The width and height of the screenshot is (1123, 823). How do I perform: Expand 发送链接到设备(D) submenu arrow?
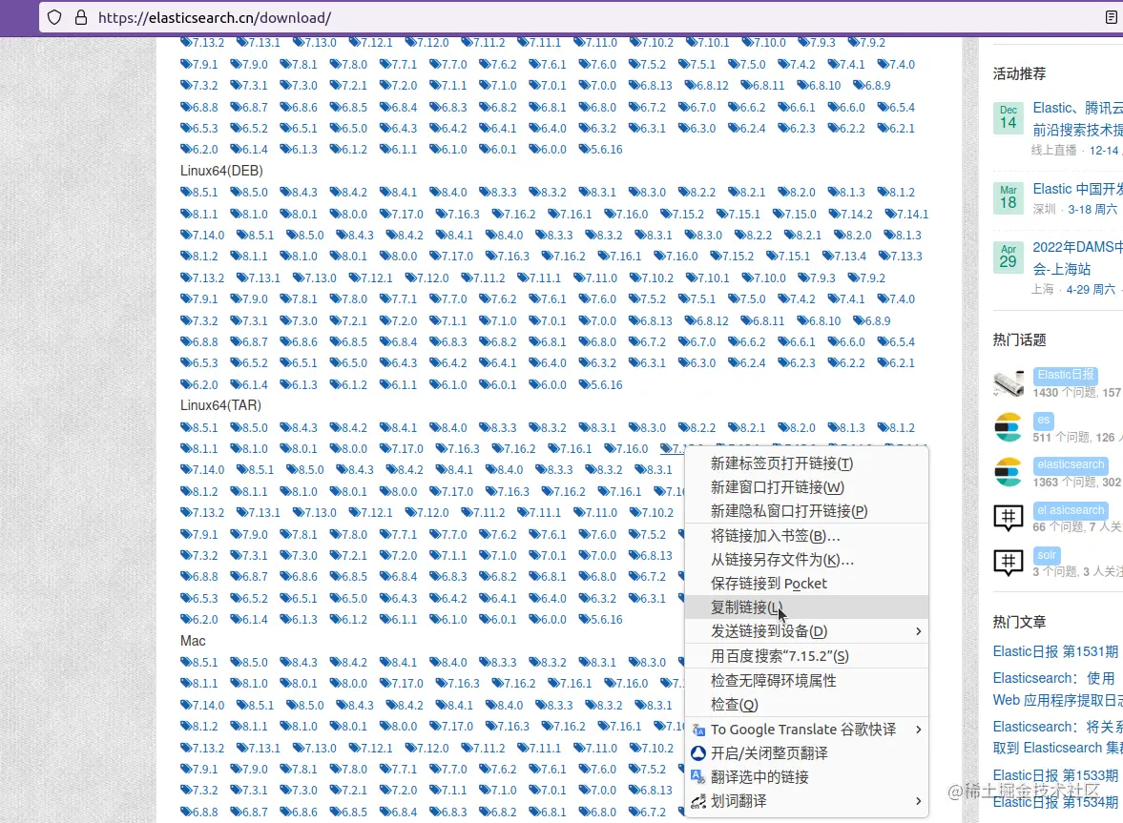(918, 631)
